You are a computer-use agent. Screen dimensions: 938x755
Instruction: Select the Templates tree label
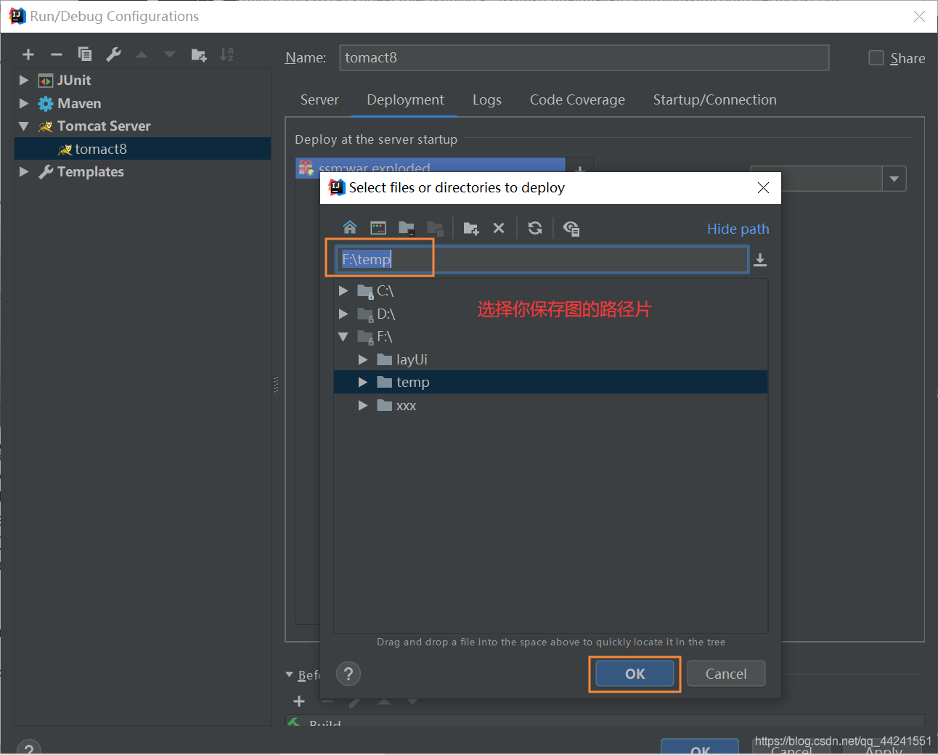91,171
